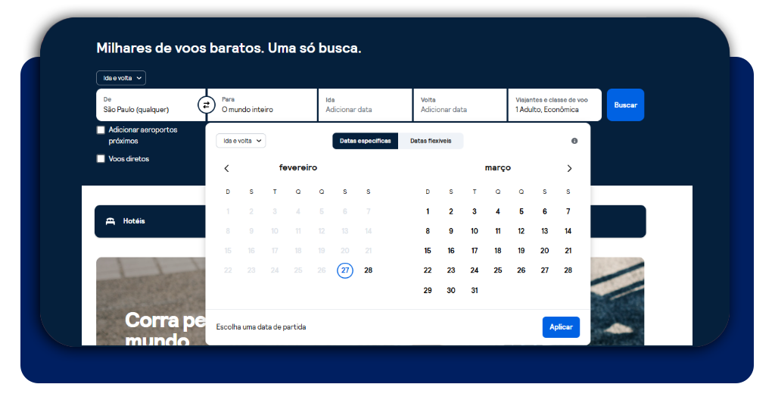Click the Buscar button
Image resolution: width=775 pixels, height=406 pixels.
(x=626, y=105)
